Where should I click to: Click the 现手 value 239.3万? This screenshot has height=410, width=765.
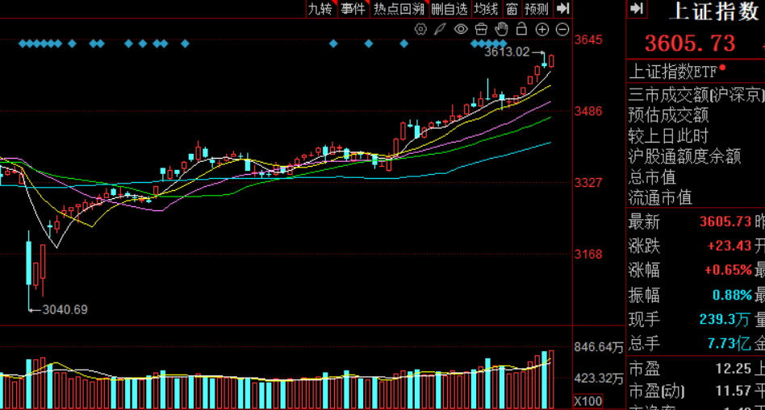[725, 320]
